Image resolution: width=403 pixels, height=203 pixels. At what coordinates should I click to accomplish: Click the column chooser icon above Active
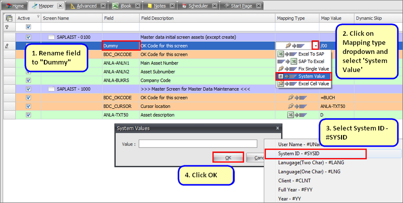coord(7,18)
